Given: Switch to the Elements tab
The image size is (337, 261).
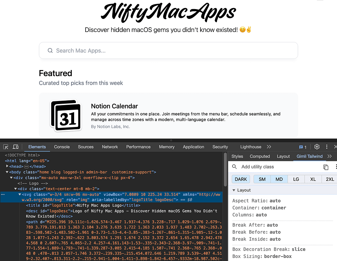Looking at the screenshot, I should [x=37, y=147].
